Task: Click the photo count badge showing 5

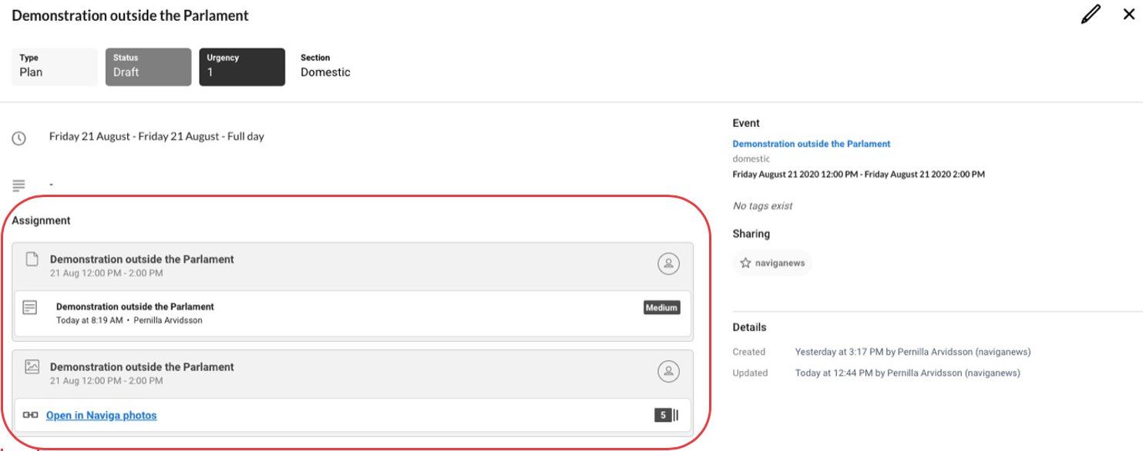Action: tap(663, 416)
